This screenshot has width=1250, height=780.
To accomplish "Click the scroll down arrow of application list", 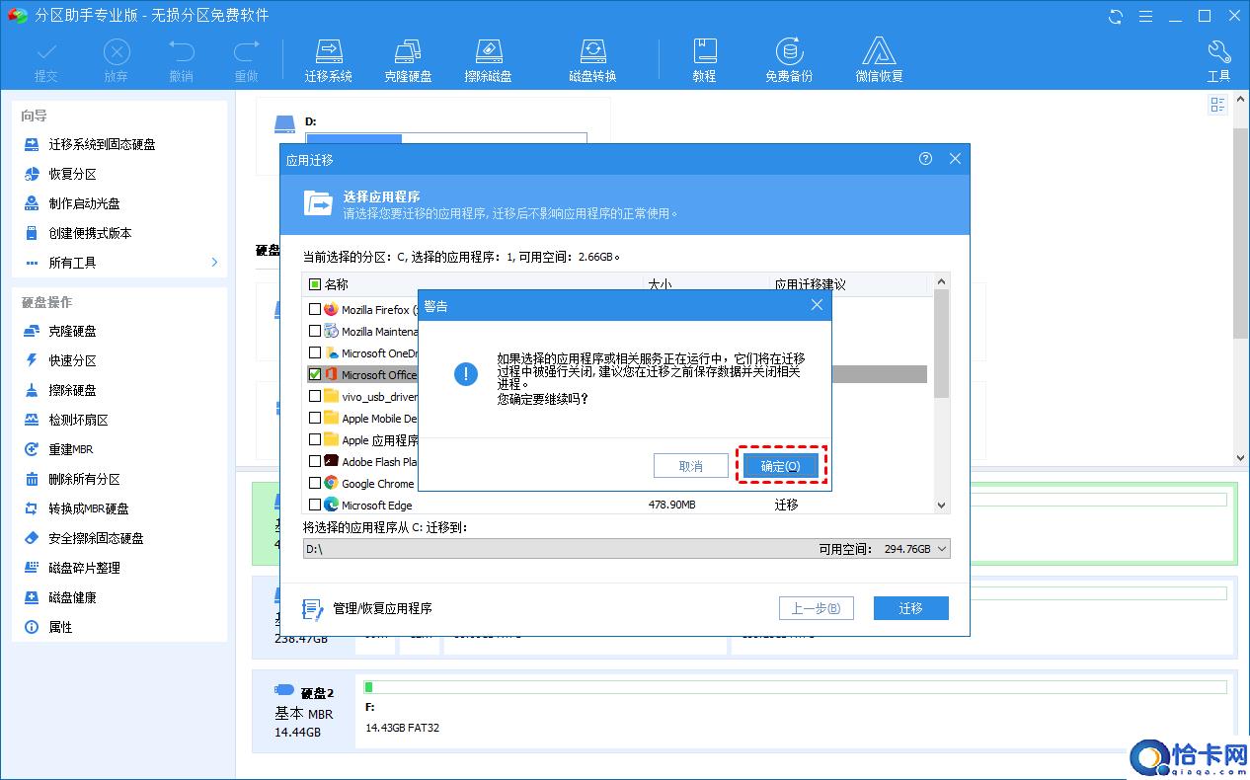I will pos(941,505).
